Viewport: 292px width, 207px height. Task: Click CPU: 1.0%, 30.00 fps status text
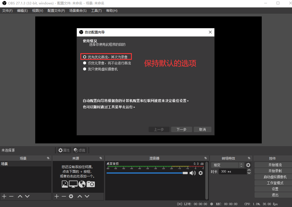click(261, 204)
